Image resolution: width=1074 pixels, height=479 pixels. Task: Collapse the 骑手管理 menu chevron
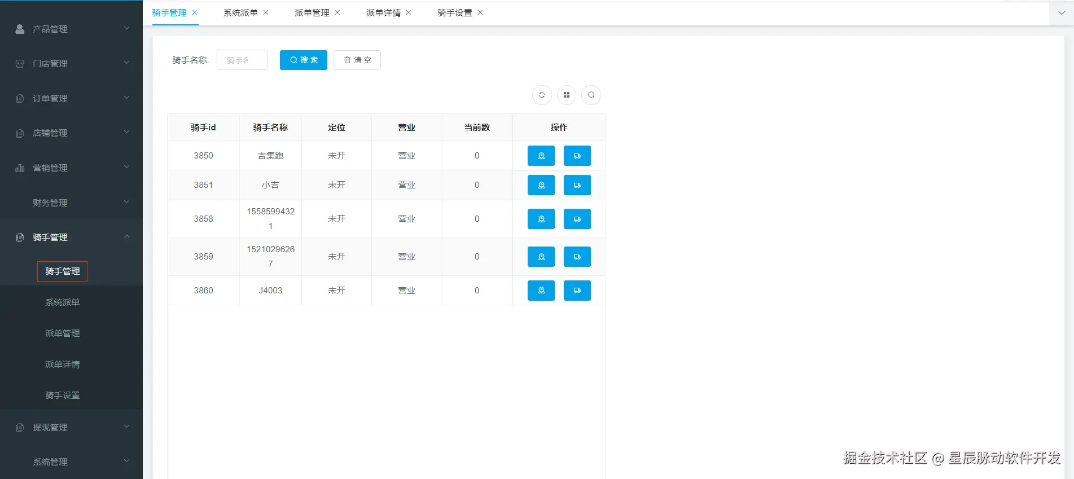tap(127, 236)
